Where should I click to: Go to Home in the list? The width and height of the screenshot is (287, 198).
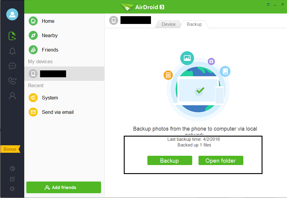point(48,21)
